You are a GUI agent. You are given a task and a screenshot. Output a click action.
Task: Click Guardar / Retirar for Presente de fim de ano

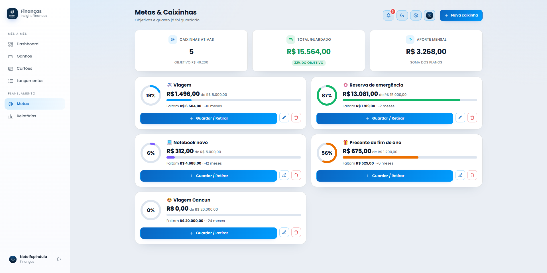click(x=385, y=176)
